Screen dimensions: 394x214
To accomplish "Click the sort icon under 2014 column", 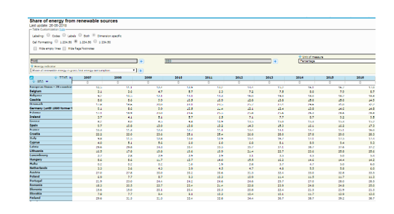I will click(299, 82).
